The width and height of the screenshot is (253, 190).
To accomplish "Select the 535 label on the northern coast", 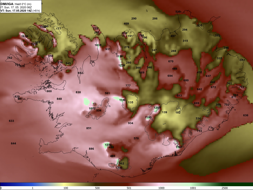I will pyautogui.click(x=178, y=12).
